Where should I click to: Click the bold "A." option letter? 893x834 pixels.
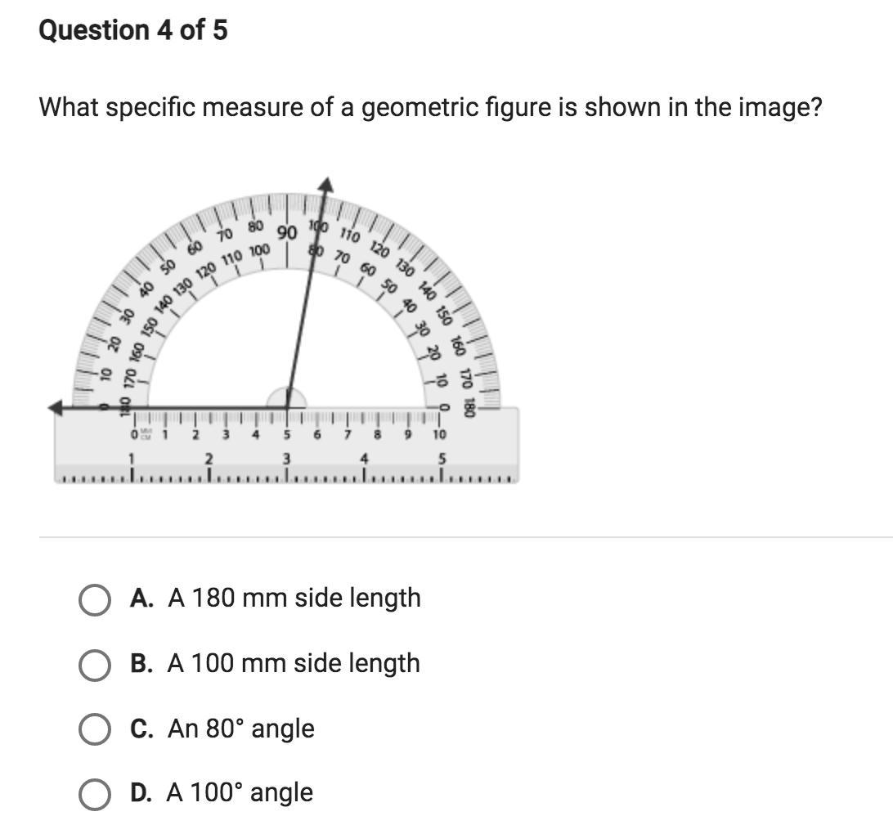141,598
